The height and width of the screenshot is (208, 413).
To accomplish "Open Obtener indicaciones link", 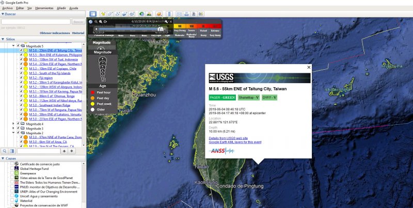I will click(x=55, y=33).
